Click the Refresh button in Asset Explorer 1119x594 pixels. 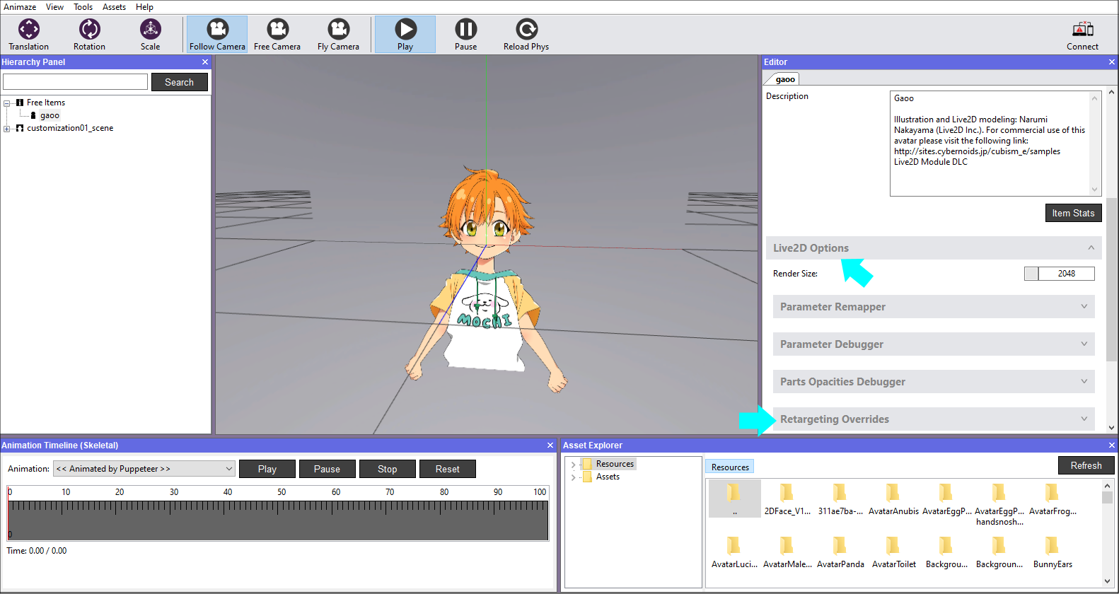point(1086,465)
